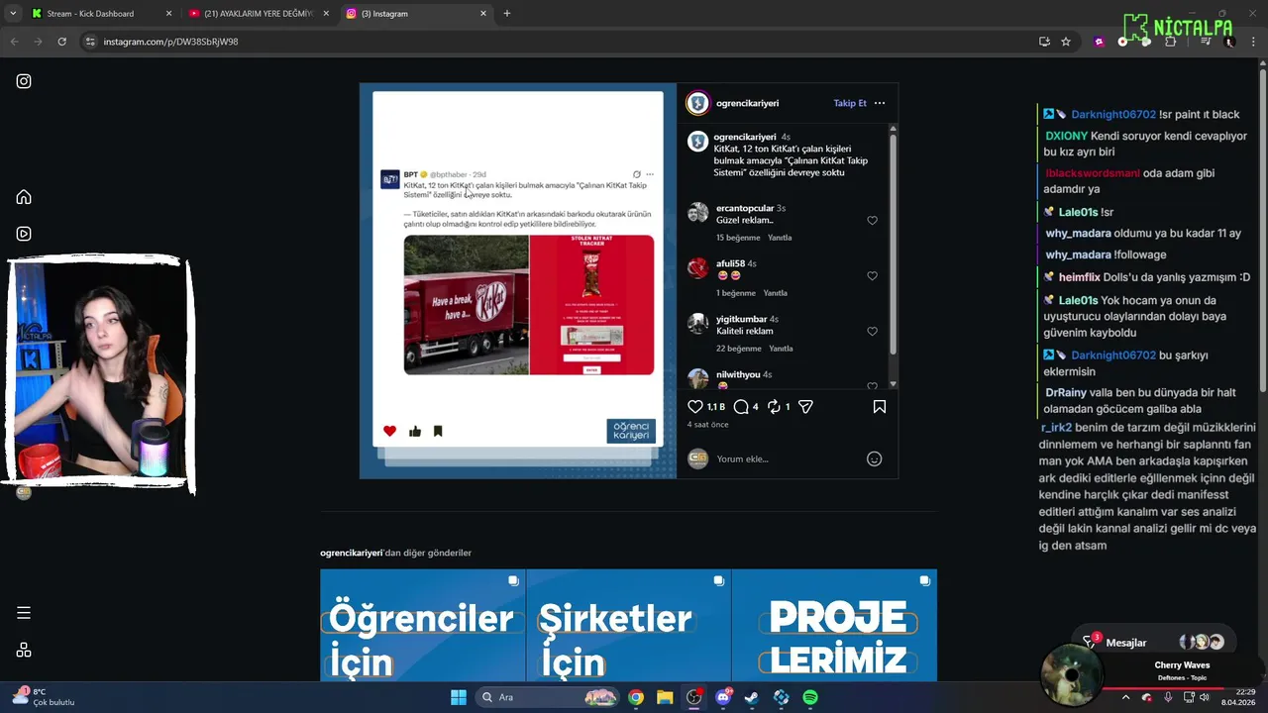Open post comments via speech bubble icon
Screen dimensions: 1268x713
pyautogui.click(x=741, y=406)
